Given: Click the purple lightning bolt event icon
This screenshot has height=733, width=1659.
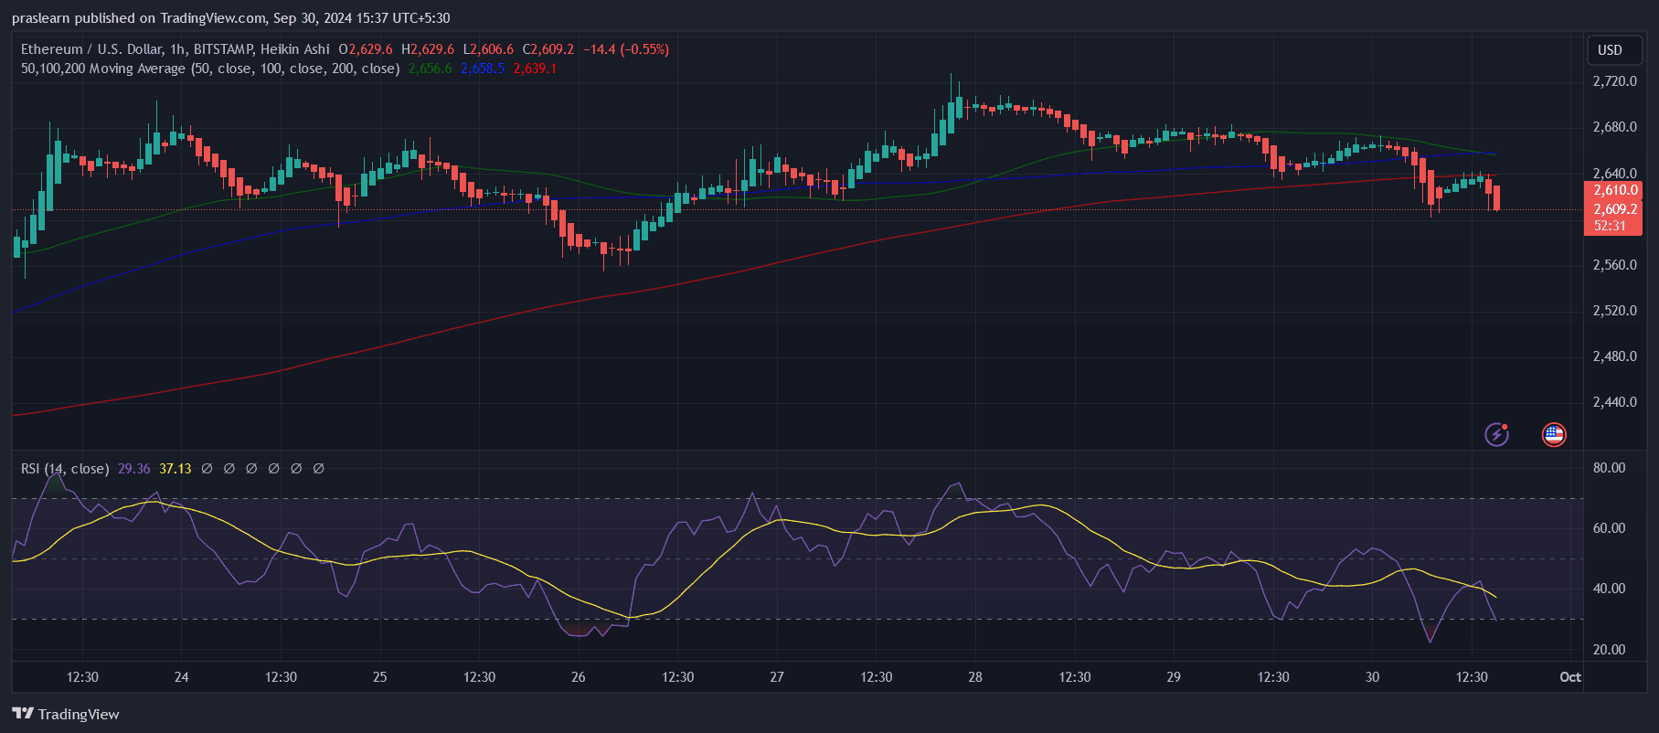Looking at the screenshot, I should point(1495,434).
